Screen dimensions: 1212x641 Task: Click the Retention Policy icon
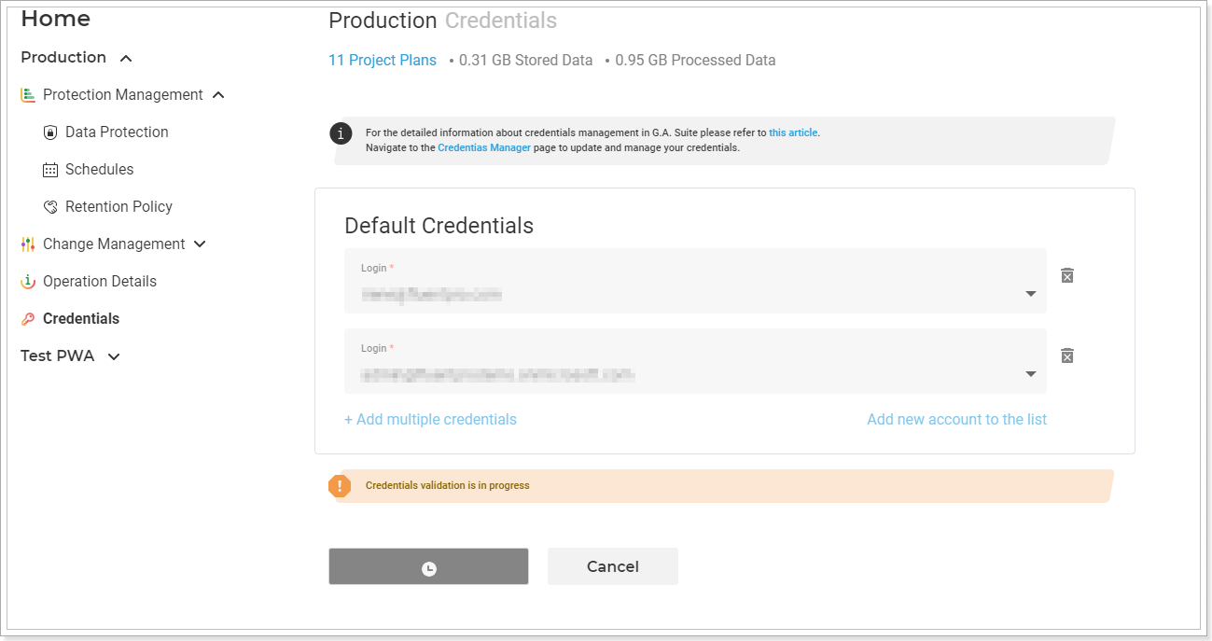coord(50,207)
